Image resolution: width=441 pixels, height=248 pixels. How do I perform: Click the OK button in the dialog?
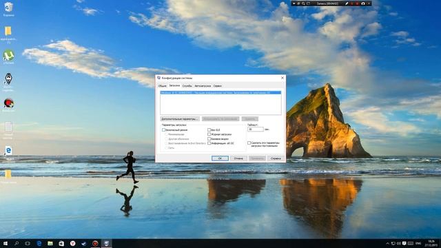(x=220, y=158)
